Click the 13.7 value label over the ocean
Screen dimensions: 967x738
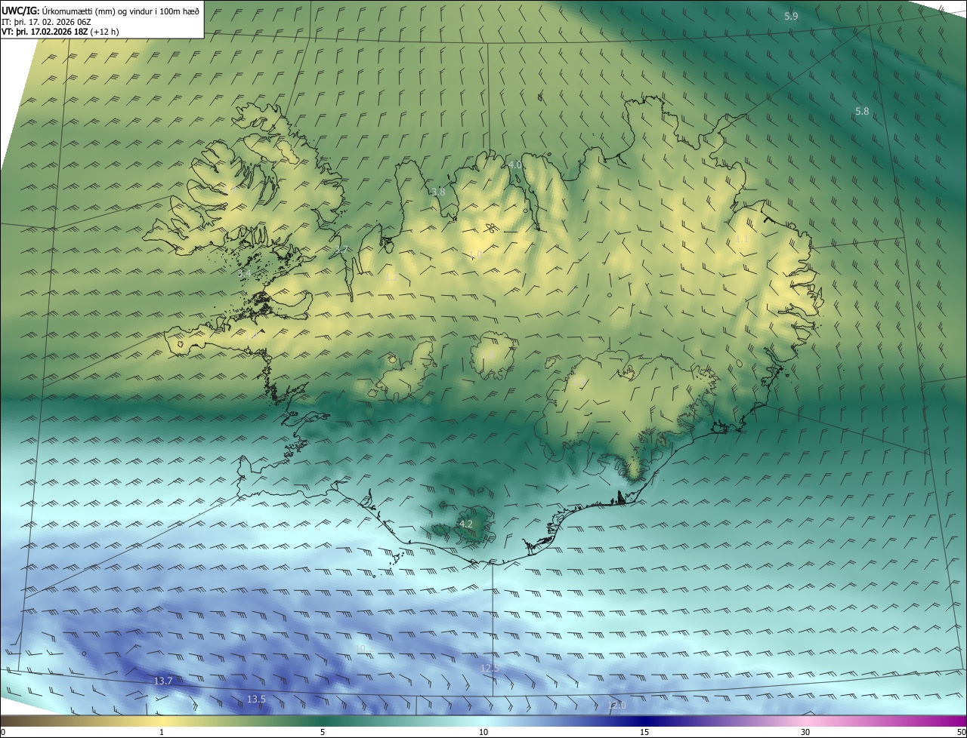[163, 681]
